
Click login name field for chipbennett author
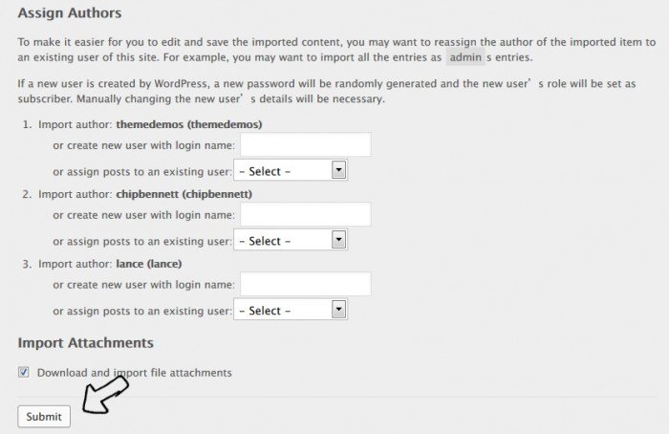coord(305,214)
